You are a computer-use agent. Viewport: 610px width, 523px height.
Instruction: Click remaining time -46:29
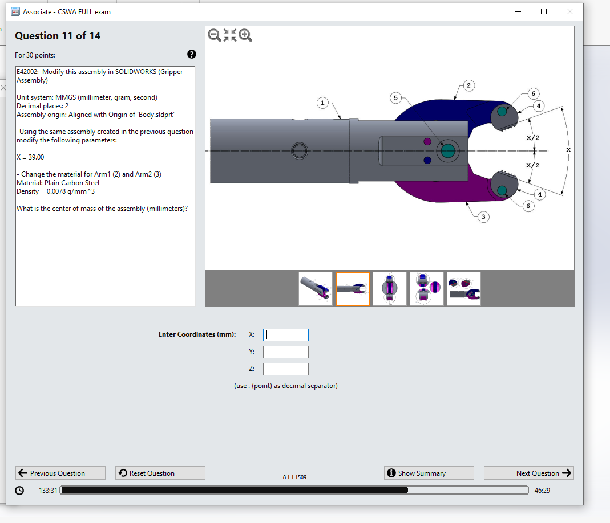tap(541, 491)
